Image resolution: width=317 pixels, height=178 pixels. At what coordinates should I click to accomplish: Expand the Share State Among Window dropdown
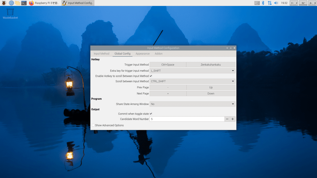click(x=193, y=104)
